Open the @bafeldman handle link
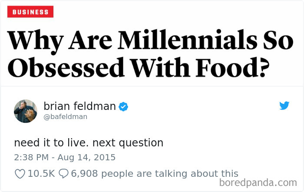Viewport: 304px width, 192px height. (x=66, y=117)
